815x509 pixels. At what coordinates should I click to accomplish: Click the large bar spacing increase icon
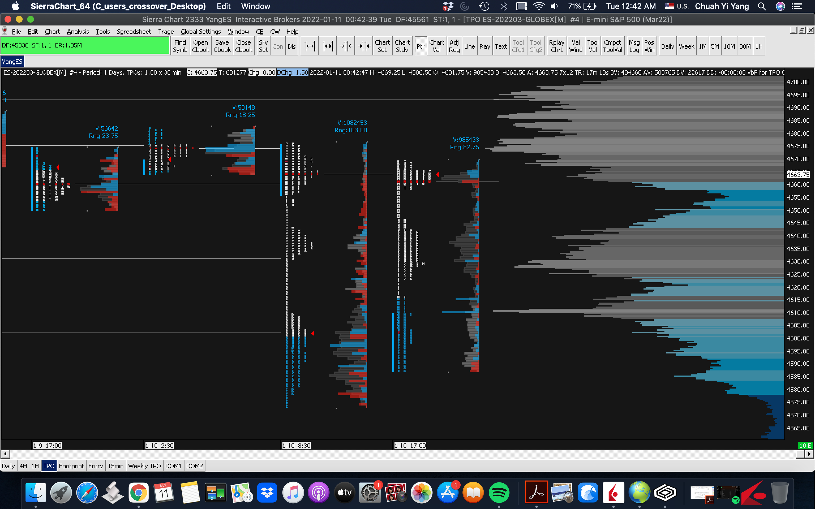(328, 46)
